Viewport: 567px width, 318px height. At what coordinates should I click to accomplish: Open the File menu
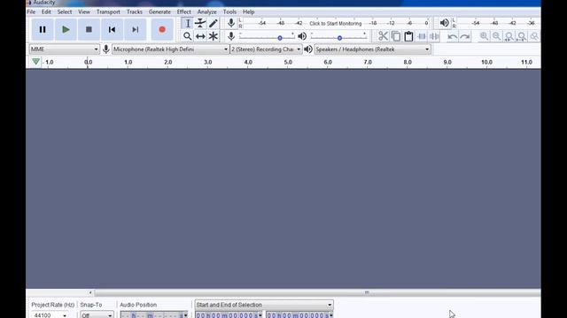[31, 11]
